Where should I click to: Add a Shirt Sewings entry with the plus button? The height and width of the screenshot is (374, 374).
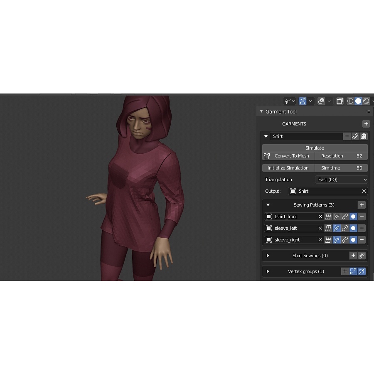coord(353,256)
